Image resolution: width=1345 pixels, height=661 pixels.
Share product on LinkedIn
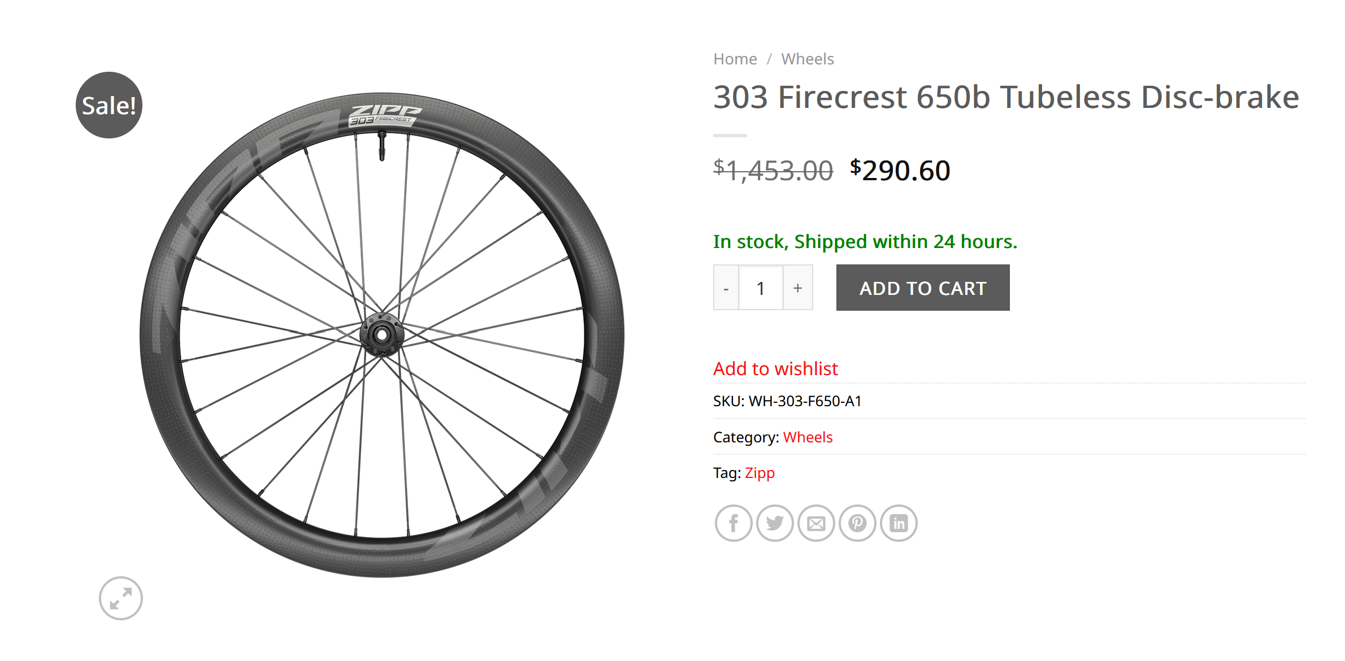coord(899,523)
